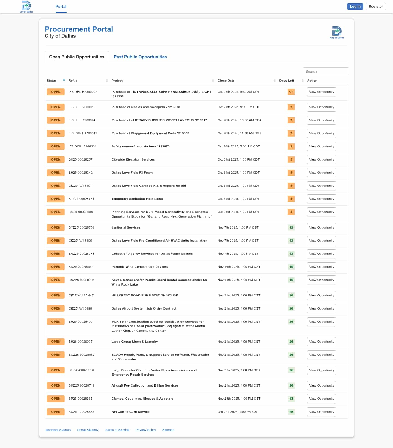The image size is (393, 448).
Task: Click the Register button
Action: [376, 7]
